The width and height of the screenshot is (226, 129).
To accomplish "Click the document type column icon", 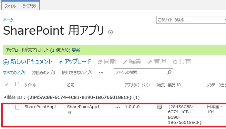I will (17, 84).
